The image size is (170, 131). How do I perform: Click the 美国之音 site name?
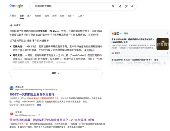(x=19, y=87)
